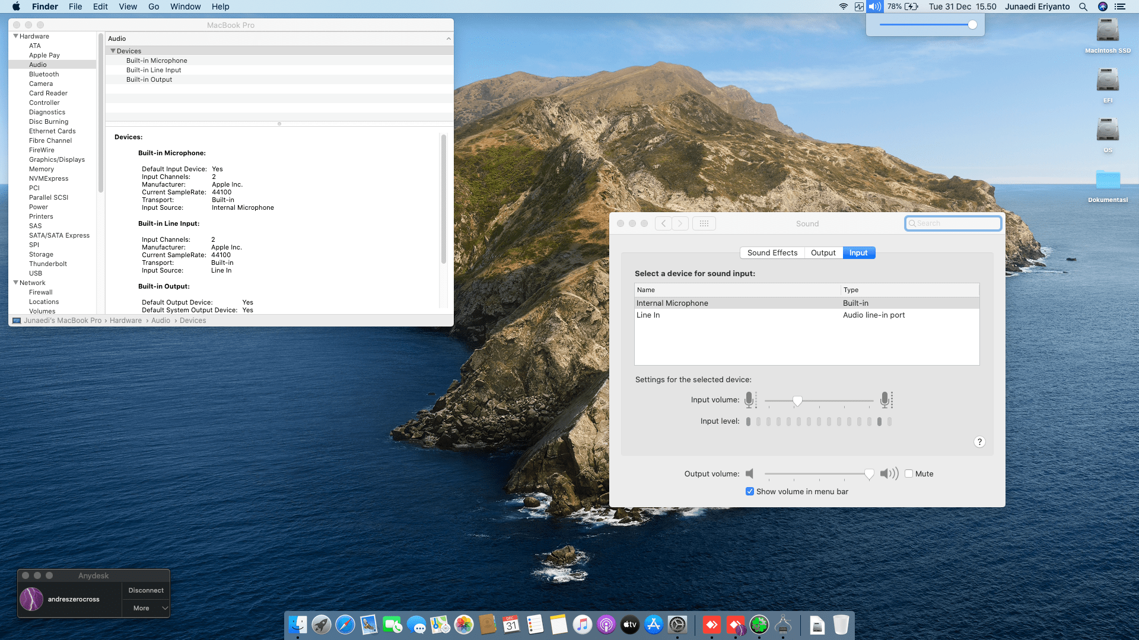Enable the Mute checkbox
The width and height of the screenshot is (1139, 640).
[908, 473]
